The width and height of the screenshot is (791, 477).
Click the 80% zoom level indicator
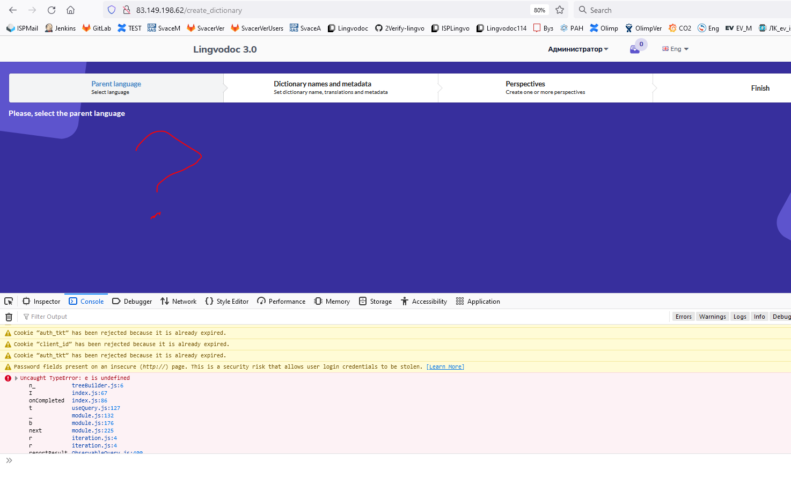539,10
